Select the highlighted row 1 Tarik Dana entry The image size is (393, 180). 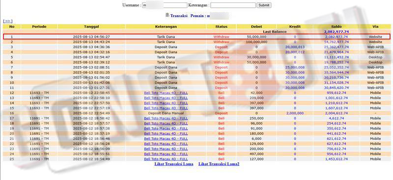(x=196, y=37)
